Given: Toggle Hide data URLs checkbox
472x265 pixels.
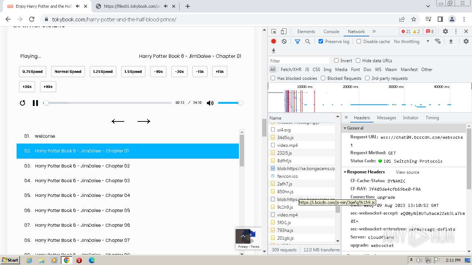Looking at the screenshot, I should (x=358, y=60).
